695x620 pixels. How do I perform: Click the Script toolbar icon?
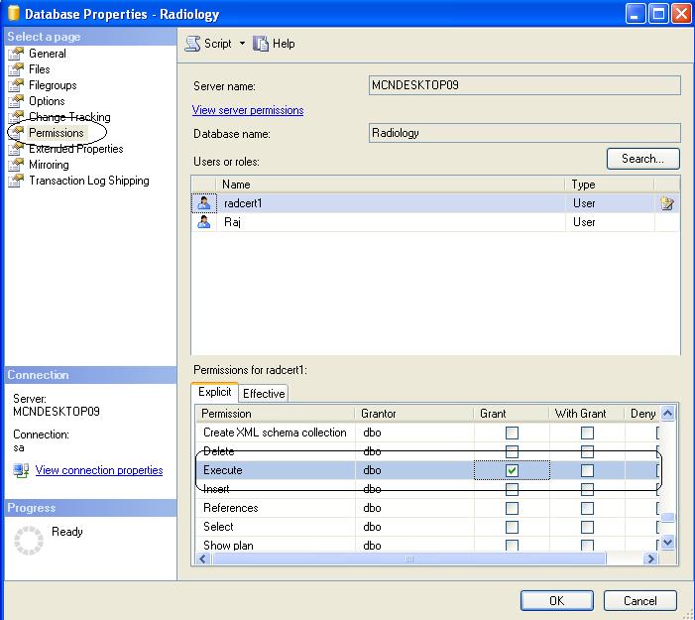(193, 44)
